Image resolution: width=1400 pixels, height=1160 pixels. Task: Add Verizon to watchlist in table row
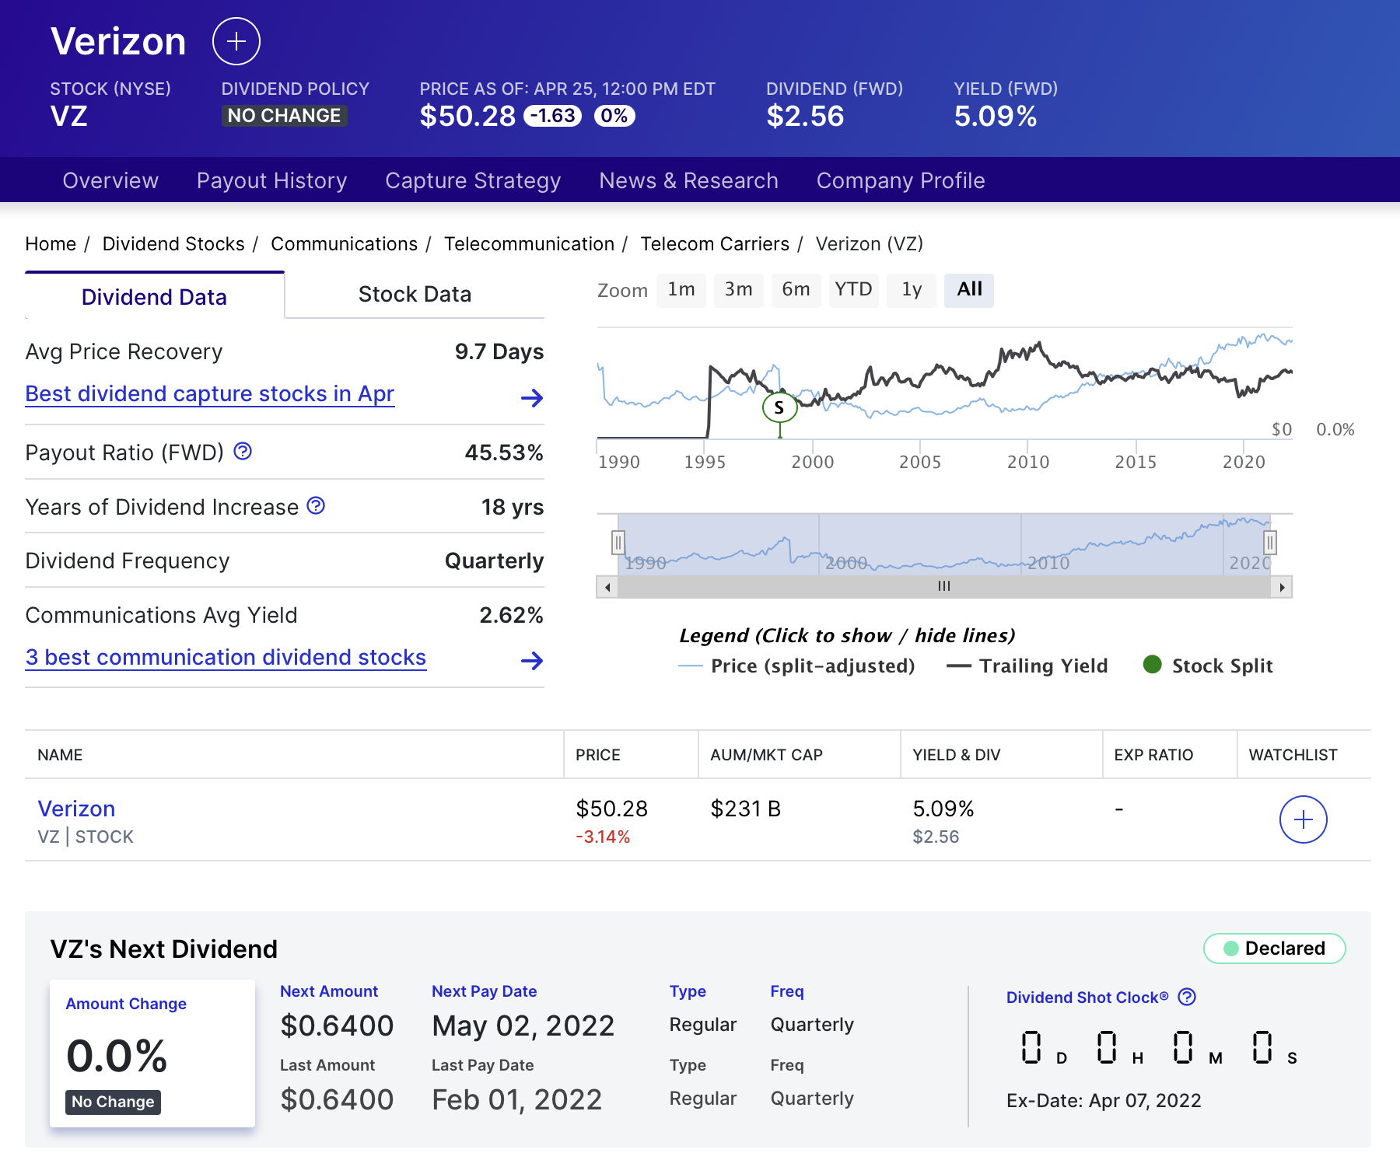[x=1303, y=819]
